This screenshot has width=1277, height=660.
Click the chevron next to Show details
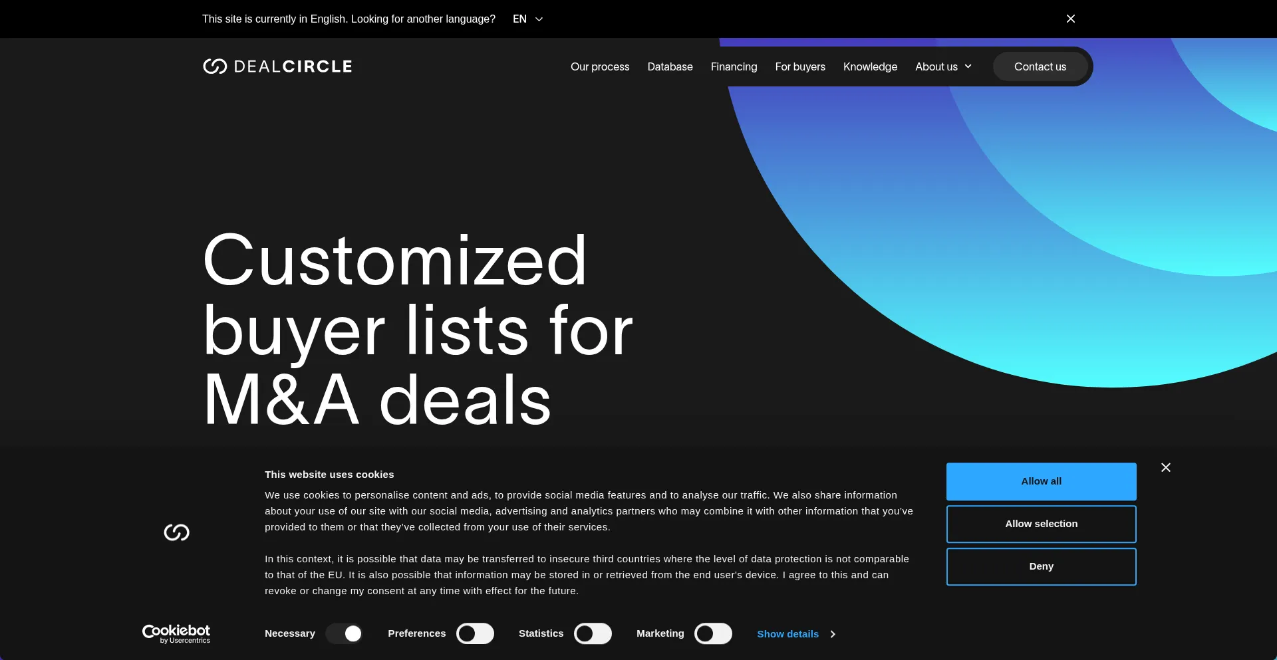832,634
